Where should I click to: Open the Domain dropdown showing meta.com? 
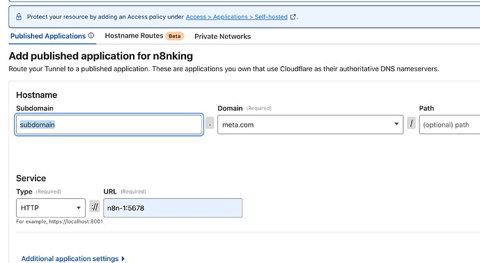(310, 125)
